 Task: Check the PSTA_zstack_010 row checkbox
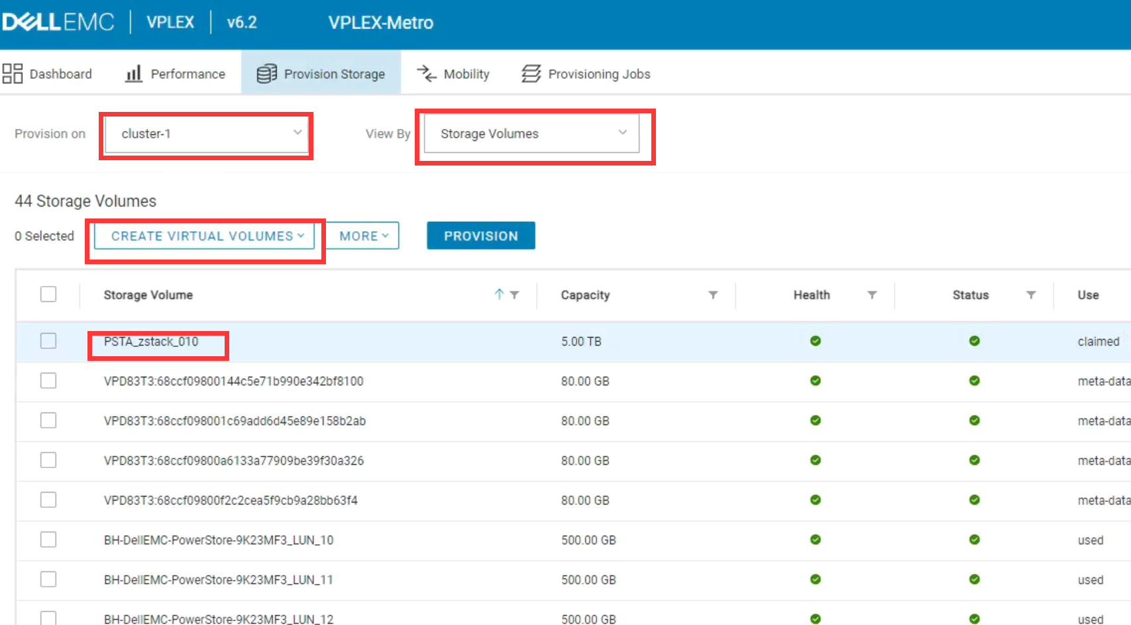(48, 341)
